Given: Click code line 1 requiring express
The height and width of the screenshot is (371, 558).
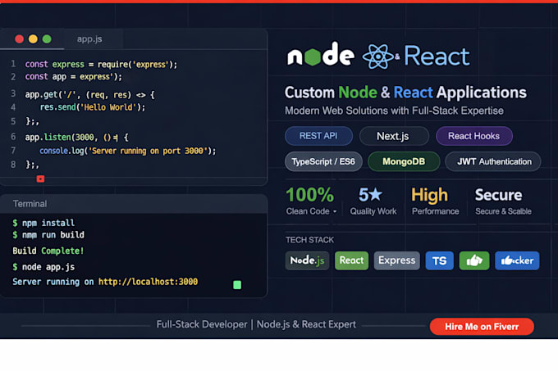Looking at the screenshot, I should coord(101,64).
